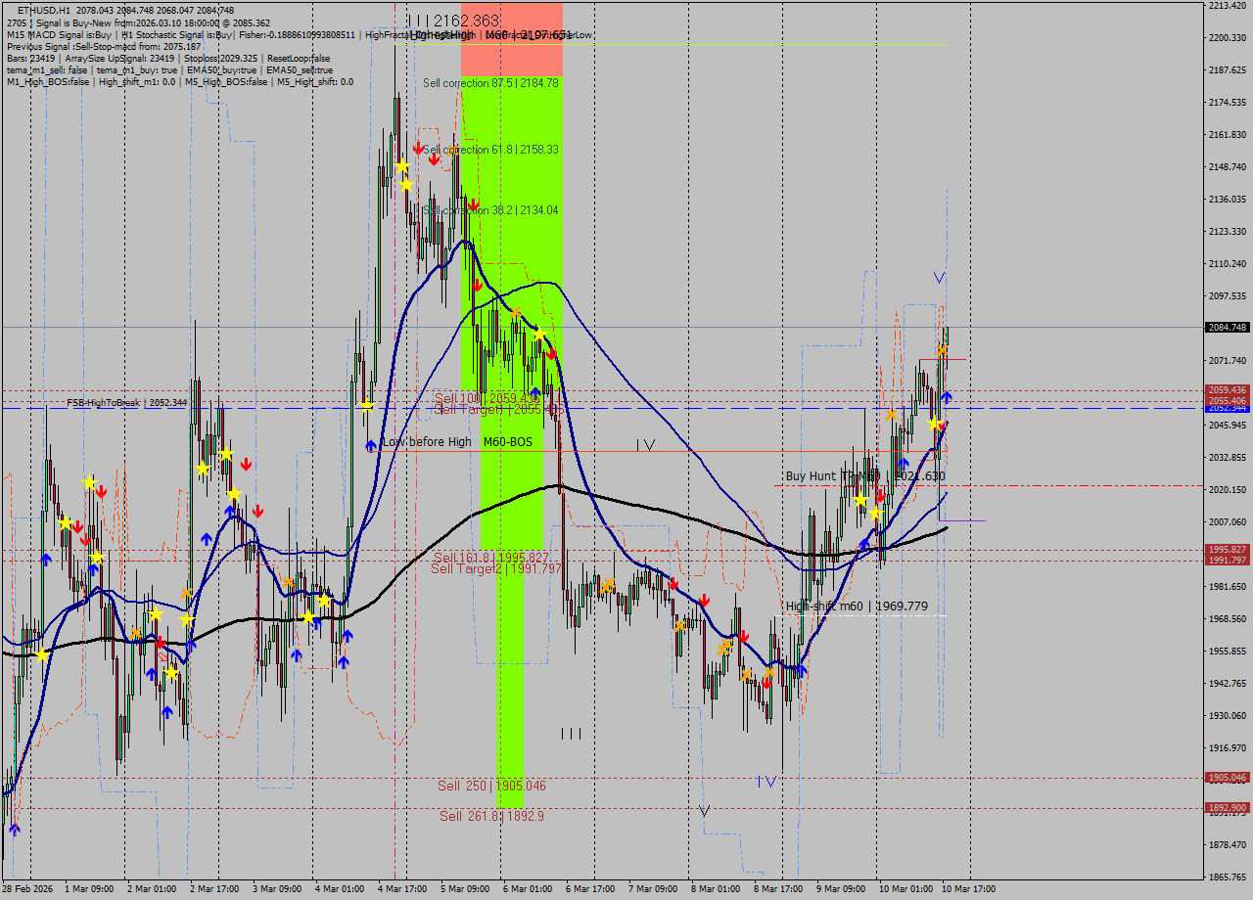Select the red 1905.046 price tag on axis
Image resolution: width=1253 pixels, height=900 pixels.
coord(1228,778)
